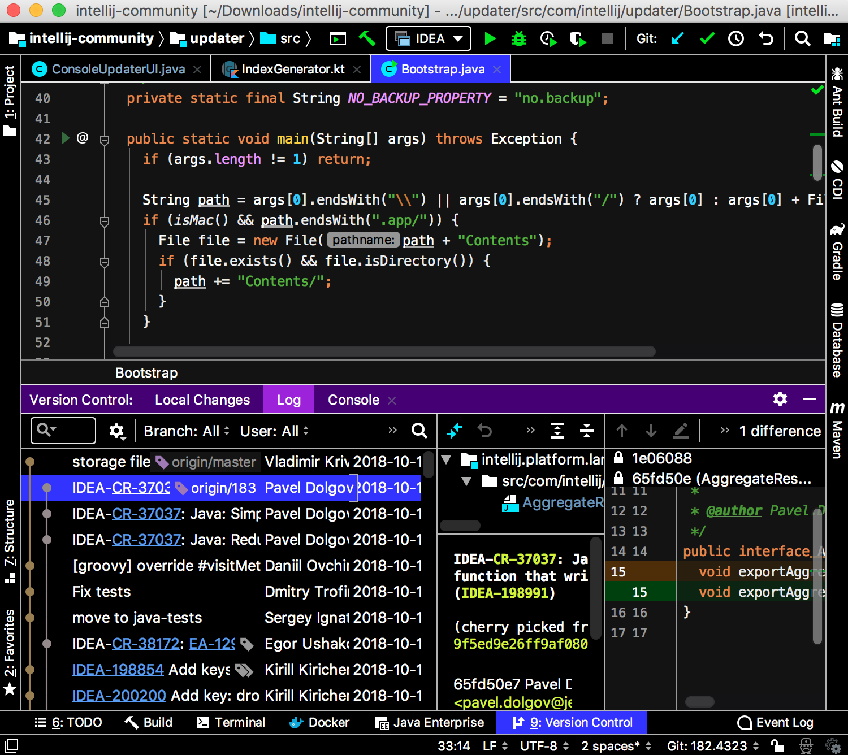
Task: Collapse the src/com/intellij folder node
Action: click(x=466, y=481)
